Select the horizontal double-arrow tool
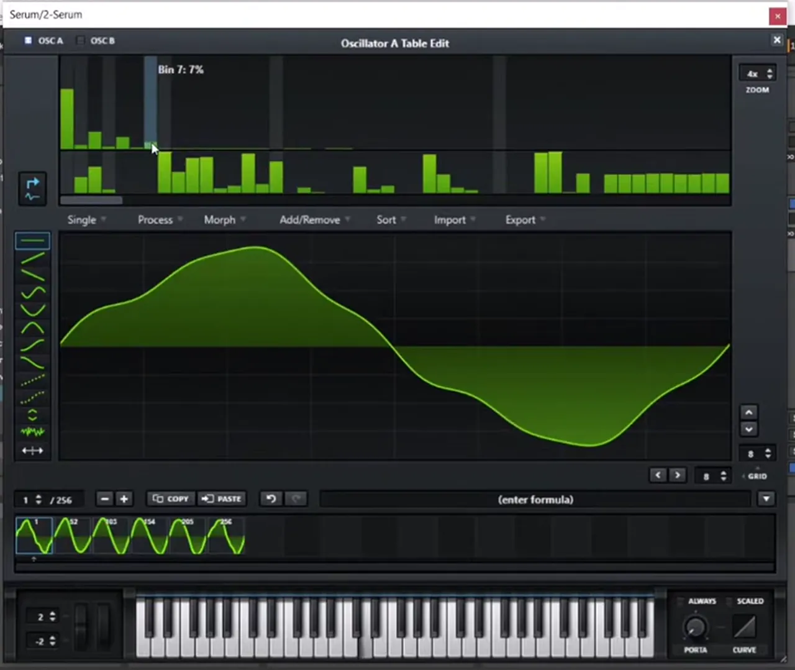Viewport: 795px width, 670px height. [x=32, y=451]
